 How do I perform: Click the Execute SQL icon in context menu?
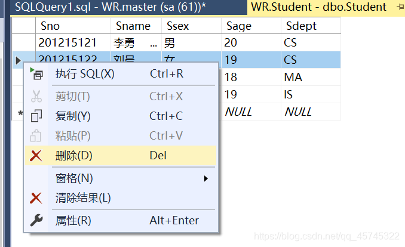[x=36, y=73]
